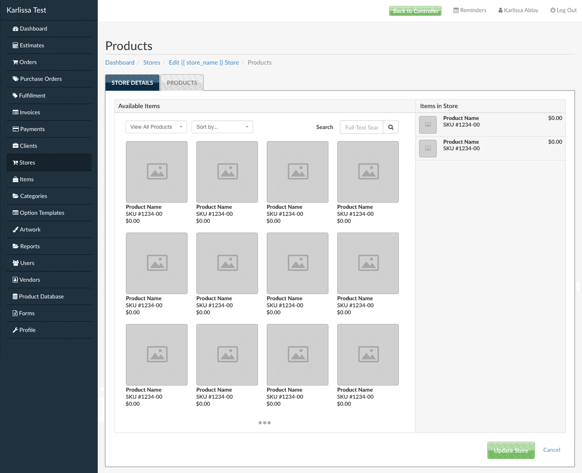Click the Artwork paintbrush icon in sidebar
The height and width of the screenshot is (473, 582).
point(15,229)
